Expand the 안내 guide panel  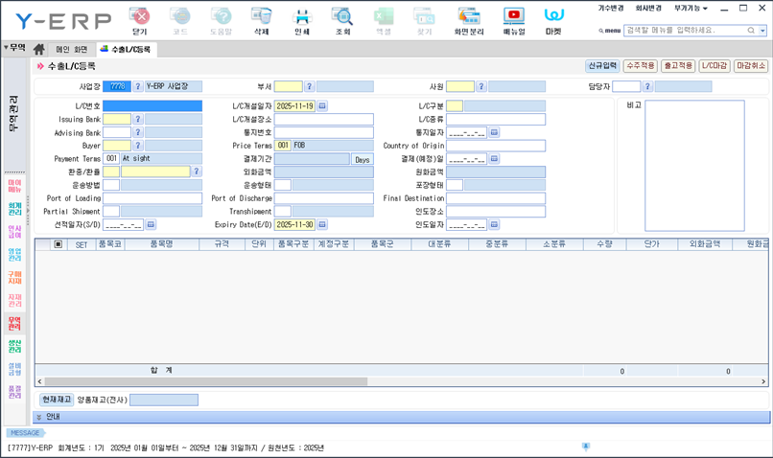click(x=38, y=417)
